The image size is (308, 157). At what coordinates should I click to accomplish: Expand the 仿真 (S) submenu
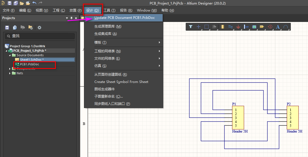pyautogui.click(x=123, y=66)
